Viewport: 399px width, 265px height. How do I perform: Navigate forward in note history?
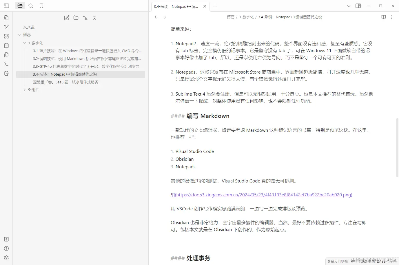click(x=164, y=17)
